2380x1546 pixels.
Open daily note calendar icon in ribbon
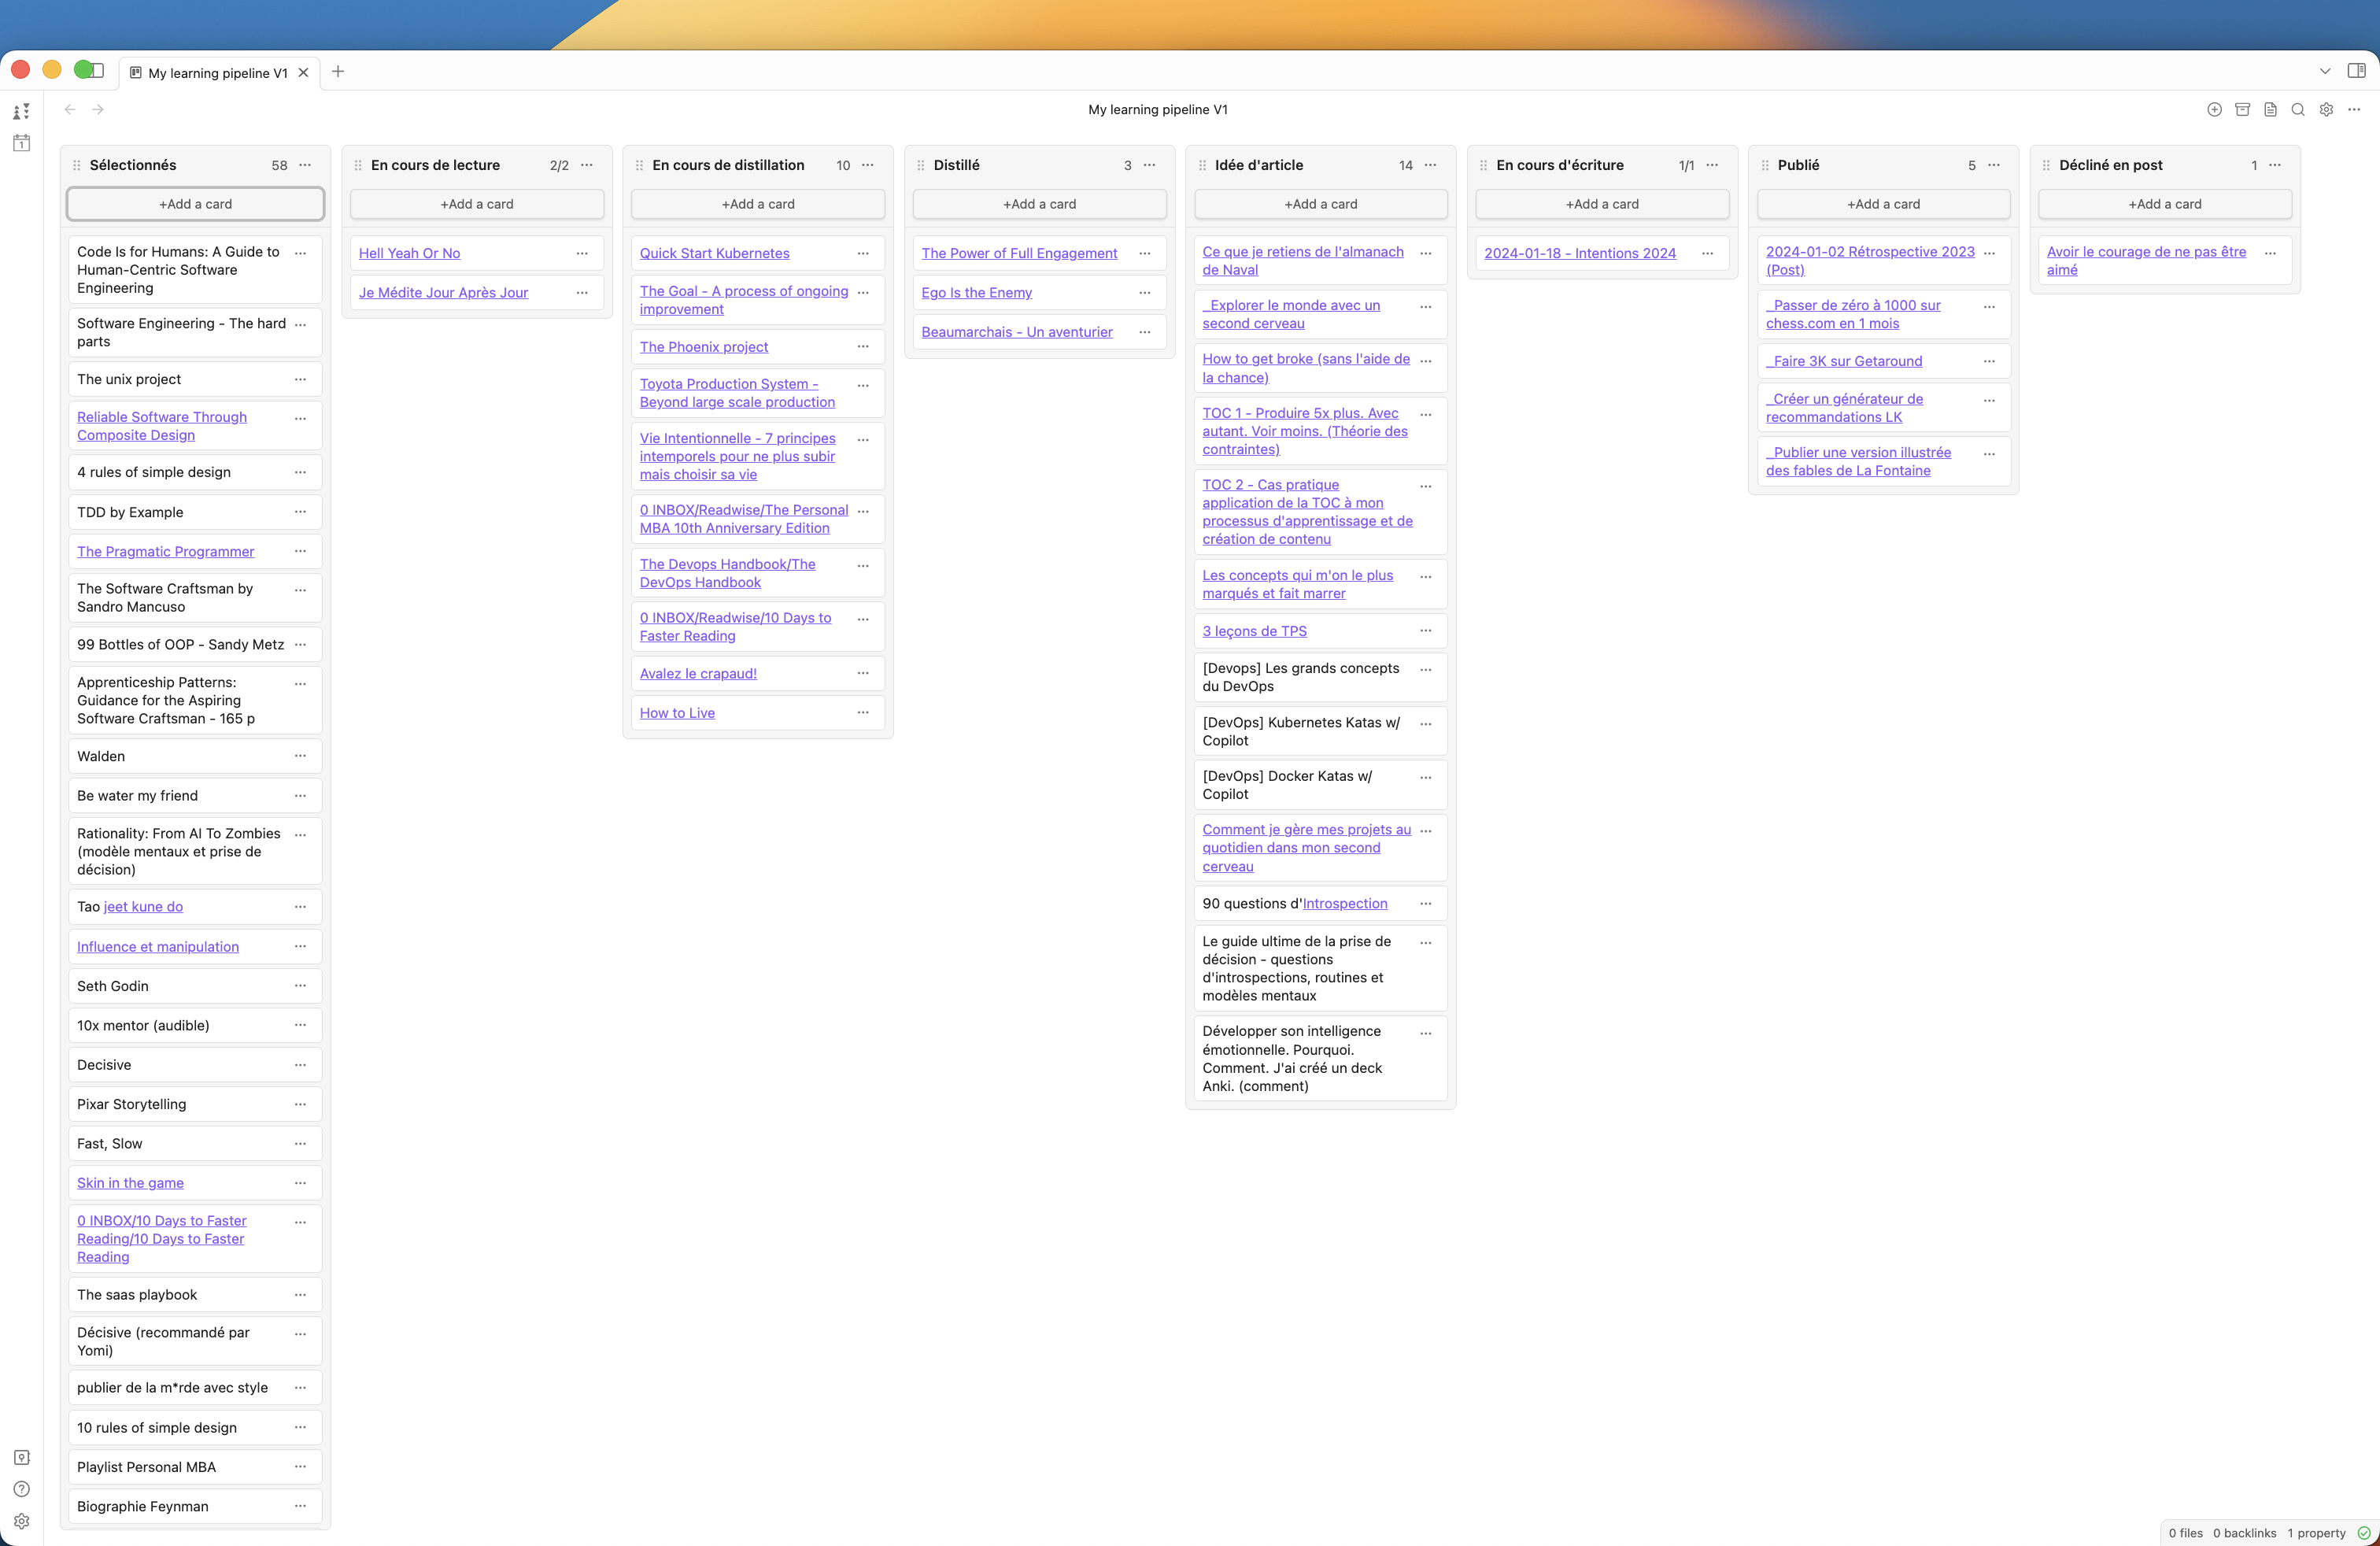point(21,143)
